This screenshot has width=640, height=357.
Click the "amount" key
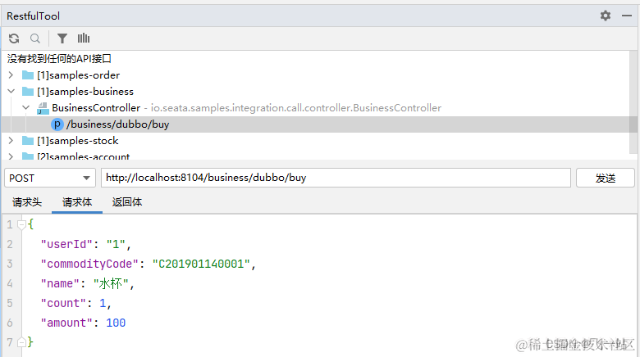click(66, 323)
